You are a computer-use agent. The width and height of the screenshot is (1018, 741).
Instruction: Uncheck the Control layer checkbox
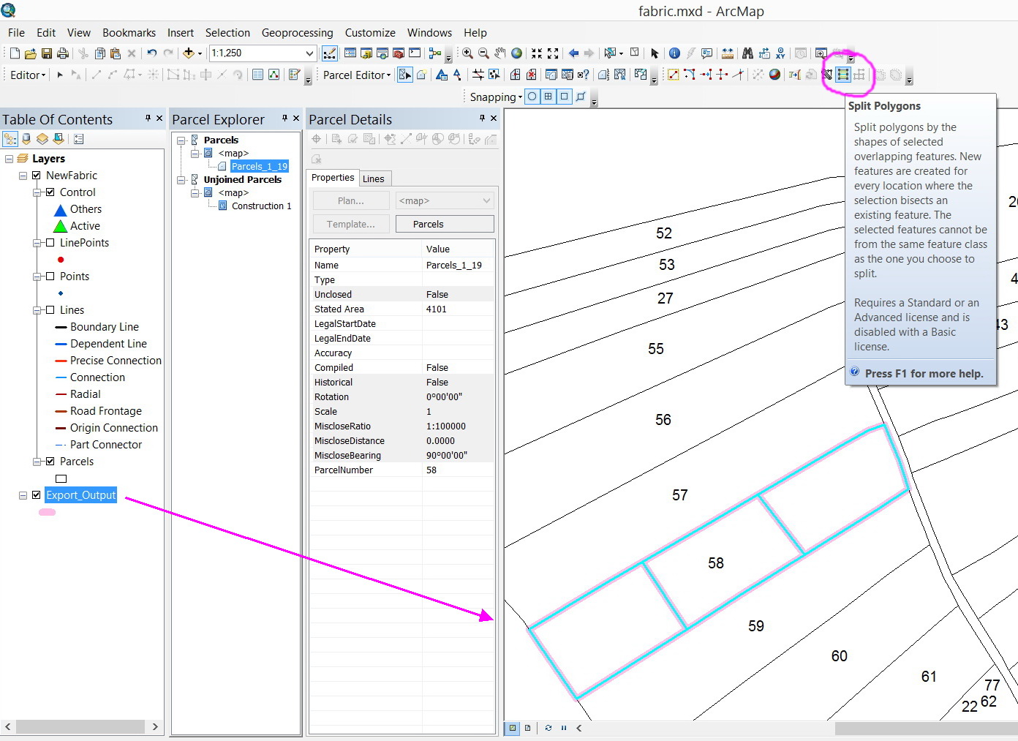point(50,192)
